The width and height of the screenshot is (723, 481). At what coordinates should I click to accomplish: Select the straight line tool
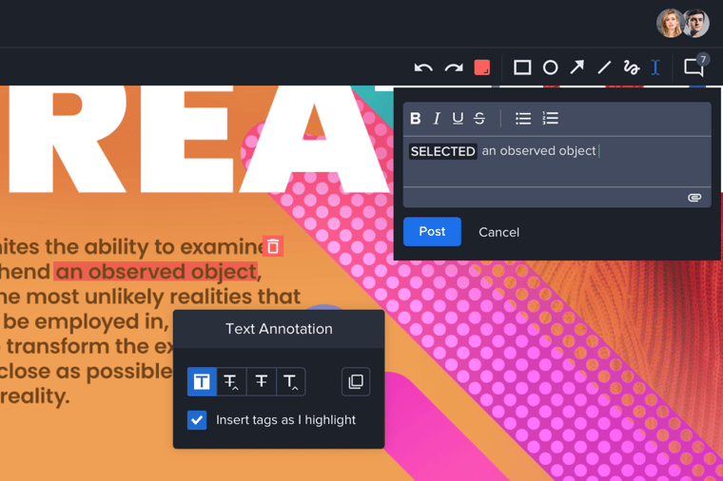[604, 67]
